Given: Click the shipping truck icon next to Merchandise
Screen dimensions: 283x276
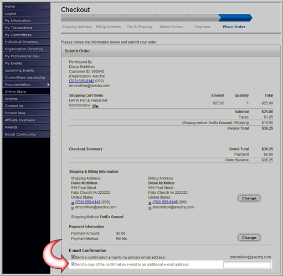Looking at the screenshot, I should [95, 106].
